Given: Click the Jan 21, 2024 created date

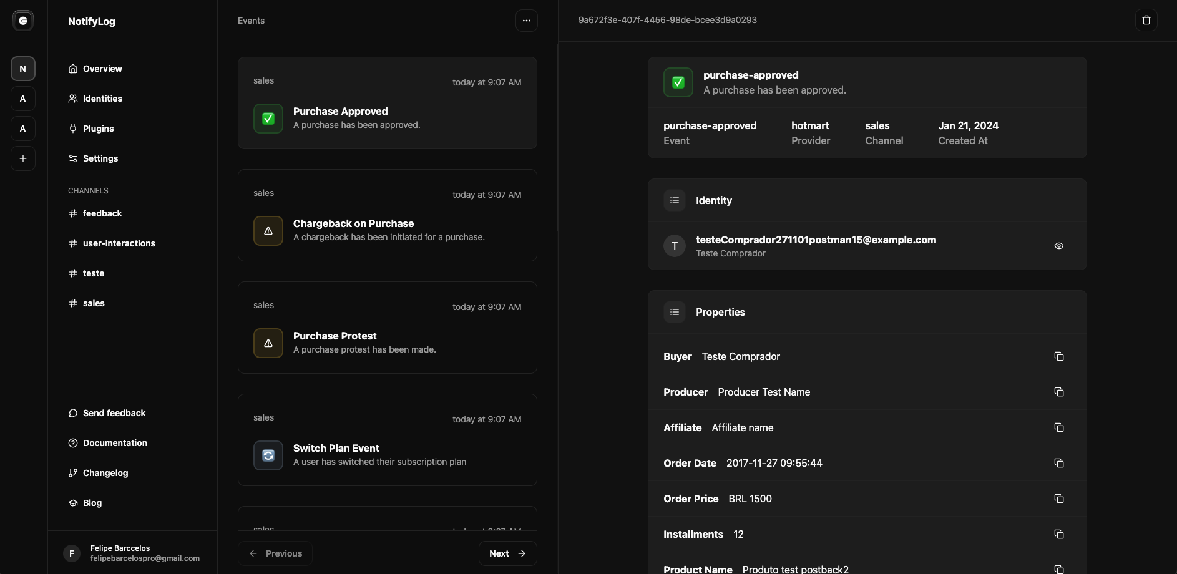Looking at the screenshot, I should 969,125.
